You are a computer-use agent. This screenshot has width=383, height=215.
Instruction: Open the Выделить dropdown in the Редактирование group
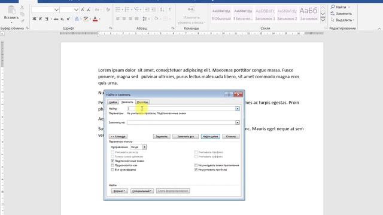343,20
